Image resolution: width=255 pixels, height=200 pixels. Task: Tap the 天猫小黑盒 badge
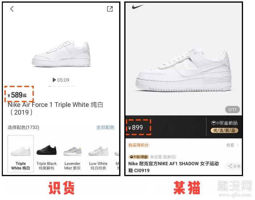click(x=139, y=157)
